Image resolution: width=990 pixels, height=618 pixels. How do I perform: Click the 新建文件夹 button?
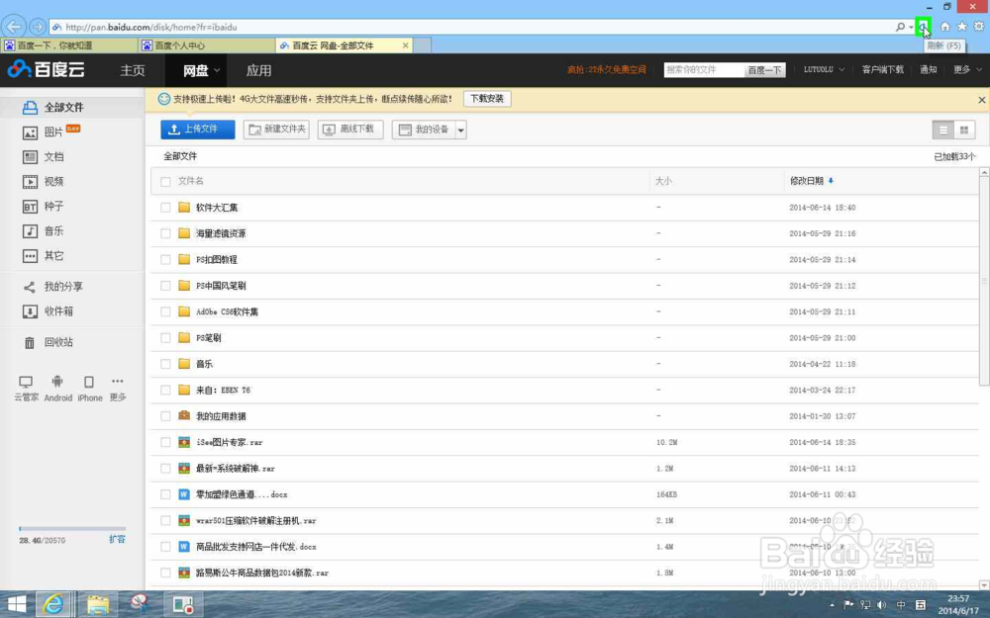tap(276, 130)
